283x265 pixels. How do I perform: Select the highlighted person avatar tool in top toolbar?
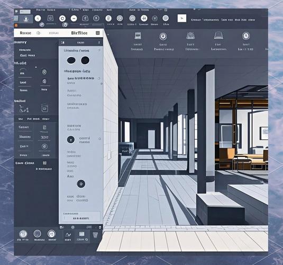(26, 19)
